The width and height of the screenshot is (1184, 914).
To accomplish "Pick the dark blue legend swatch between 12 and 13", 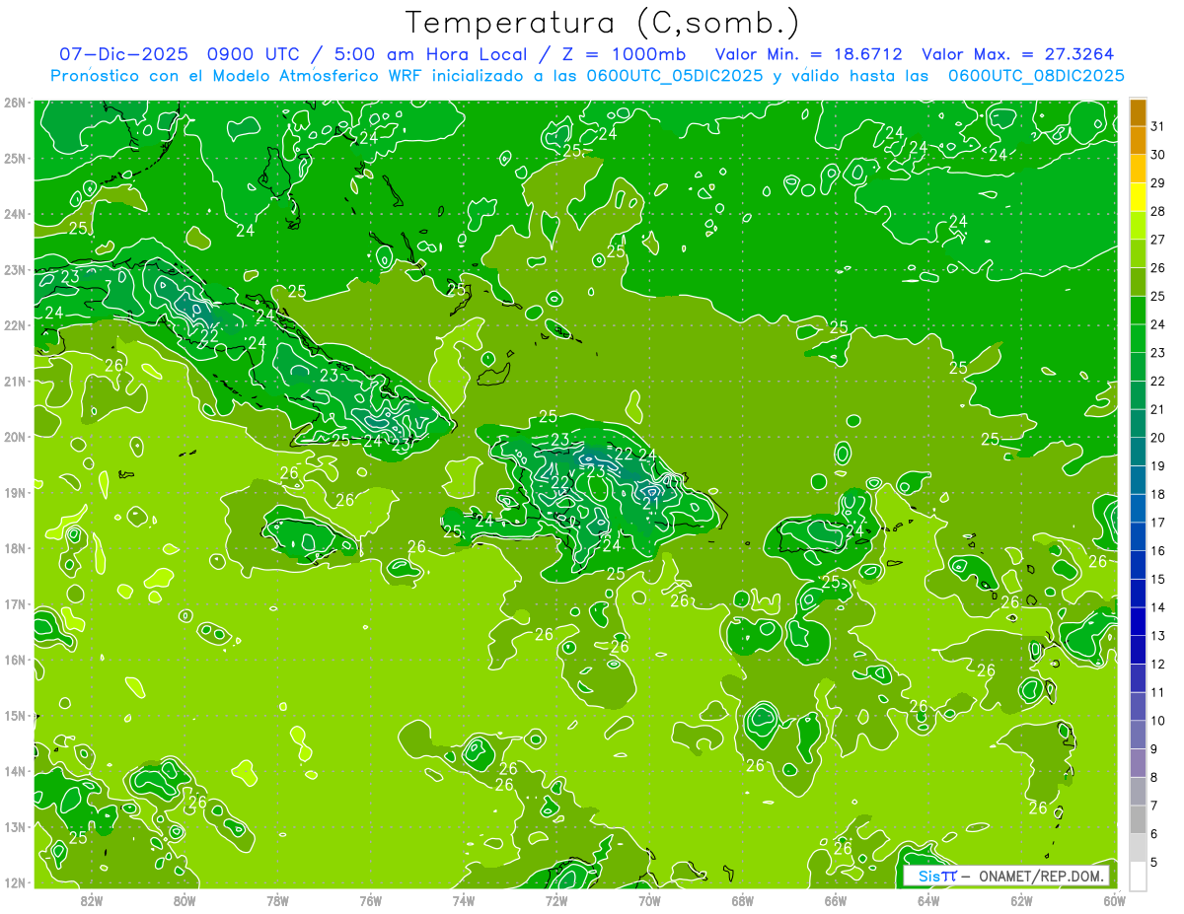I will pos(1138,650).
